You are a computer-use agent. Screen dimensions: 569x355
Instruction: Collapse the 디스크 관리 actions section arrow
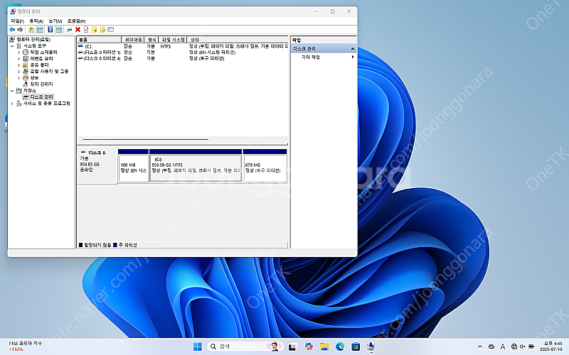pyautogui.click(x=352, y=48)
